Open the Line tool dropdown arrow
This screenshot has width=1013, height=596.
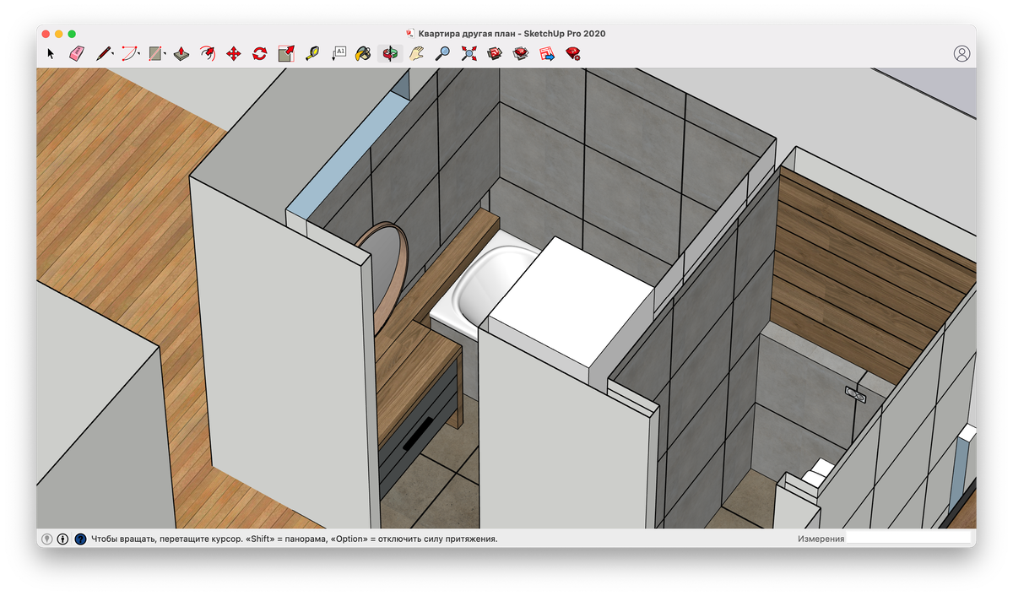pyautogui.click(x=113, y=54)
